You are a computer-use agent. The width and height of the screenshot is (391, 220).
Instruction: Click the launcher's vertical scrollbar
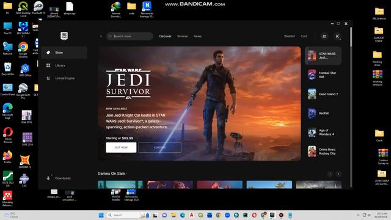pyautogui.click(x=351, y=37)
